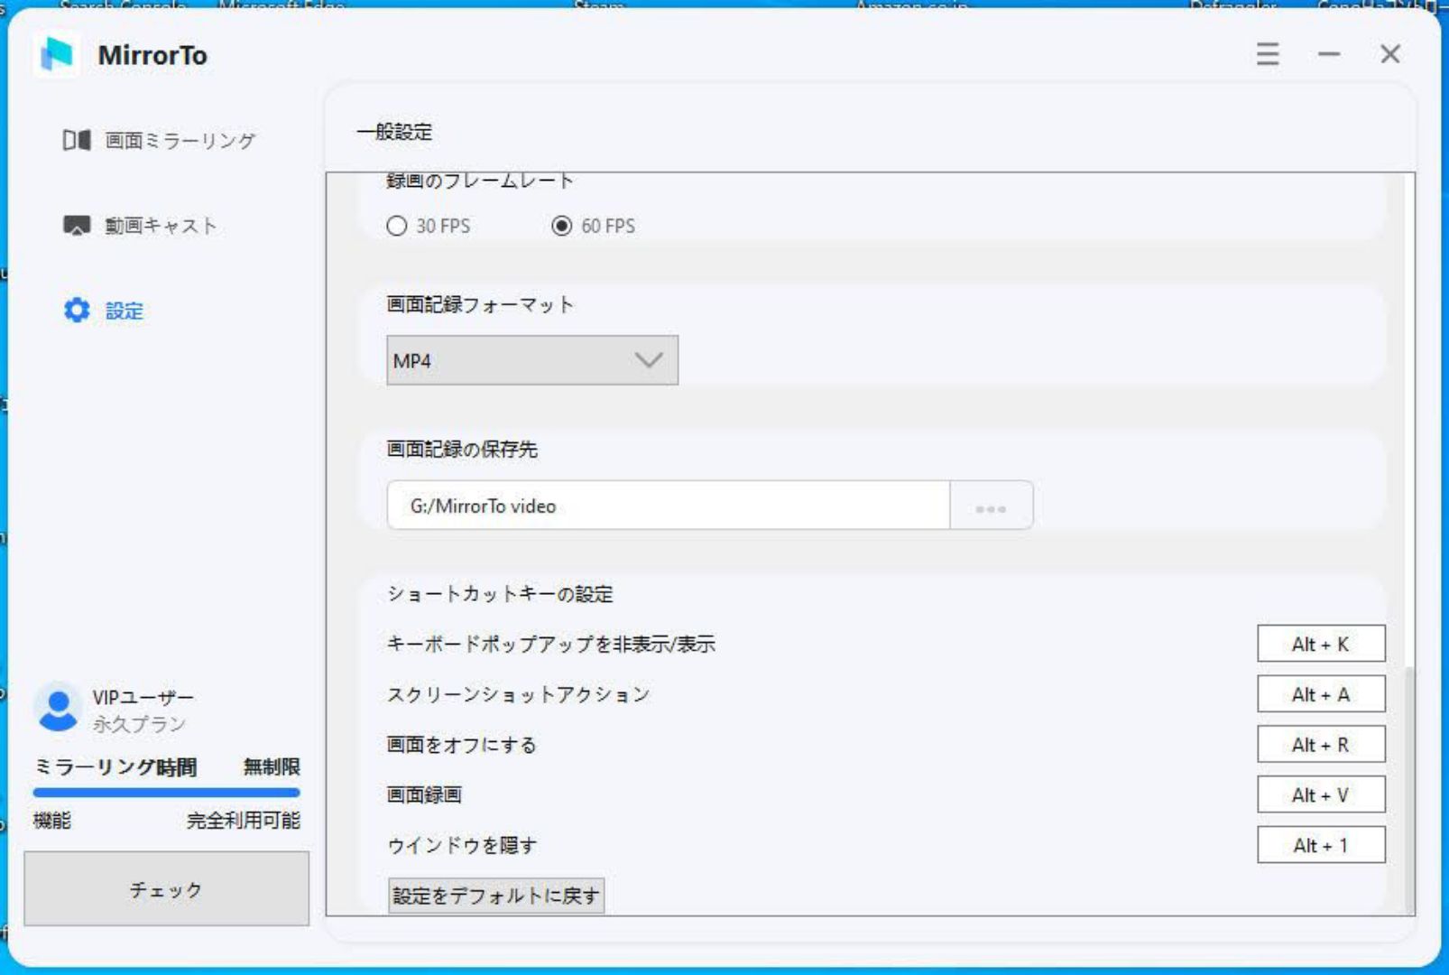
Task: Browse save location with the ellipsis button
Action: pyautogui.click(x=991, y=506)
